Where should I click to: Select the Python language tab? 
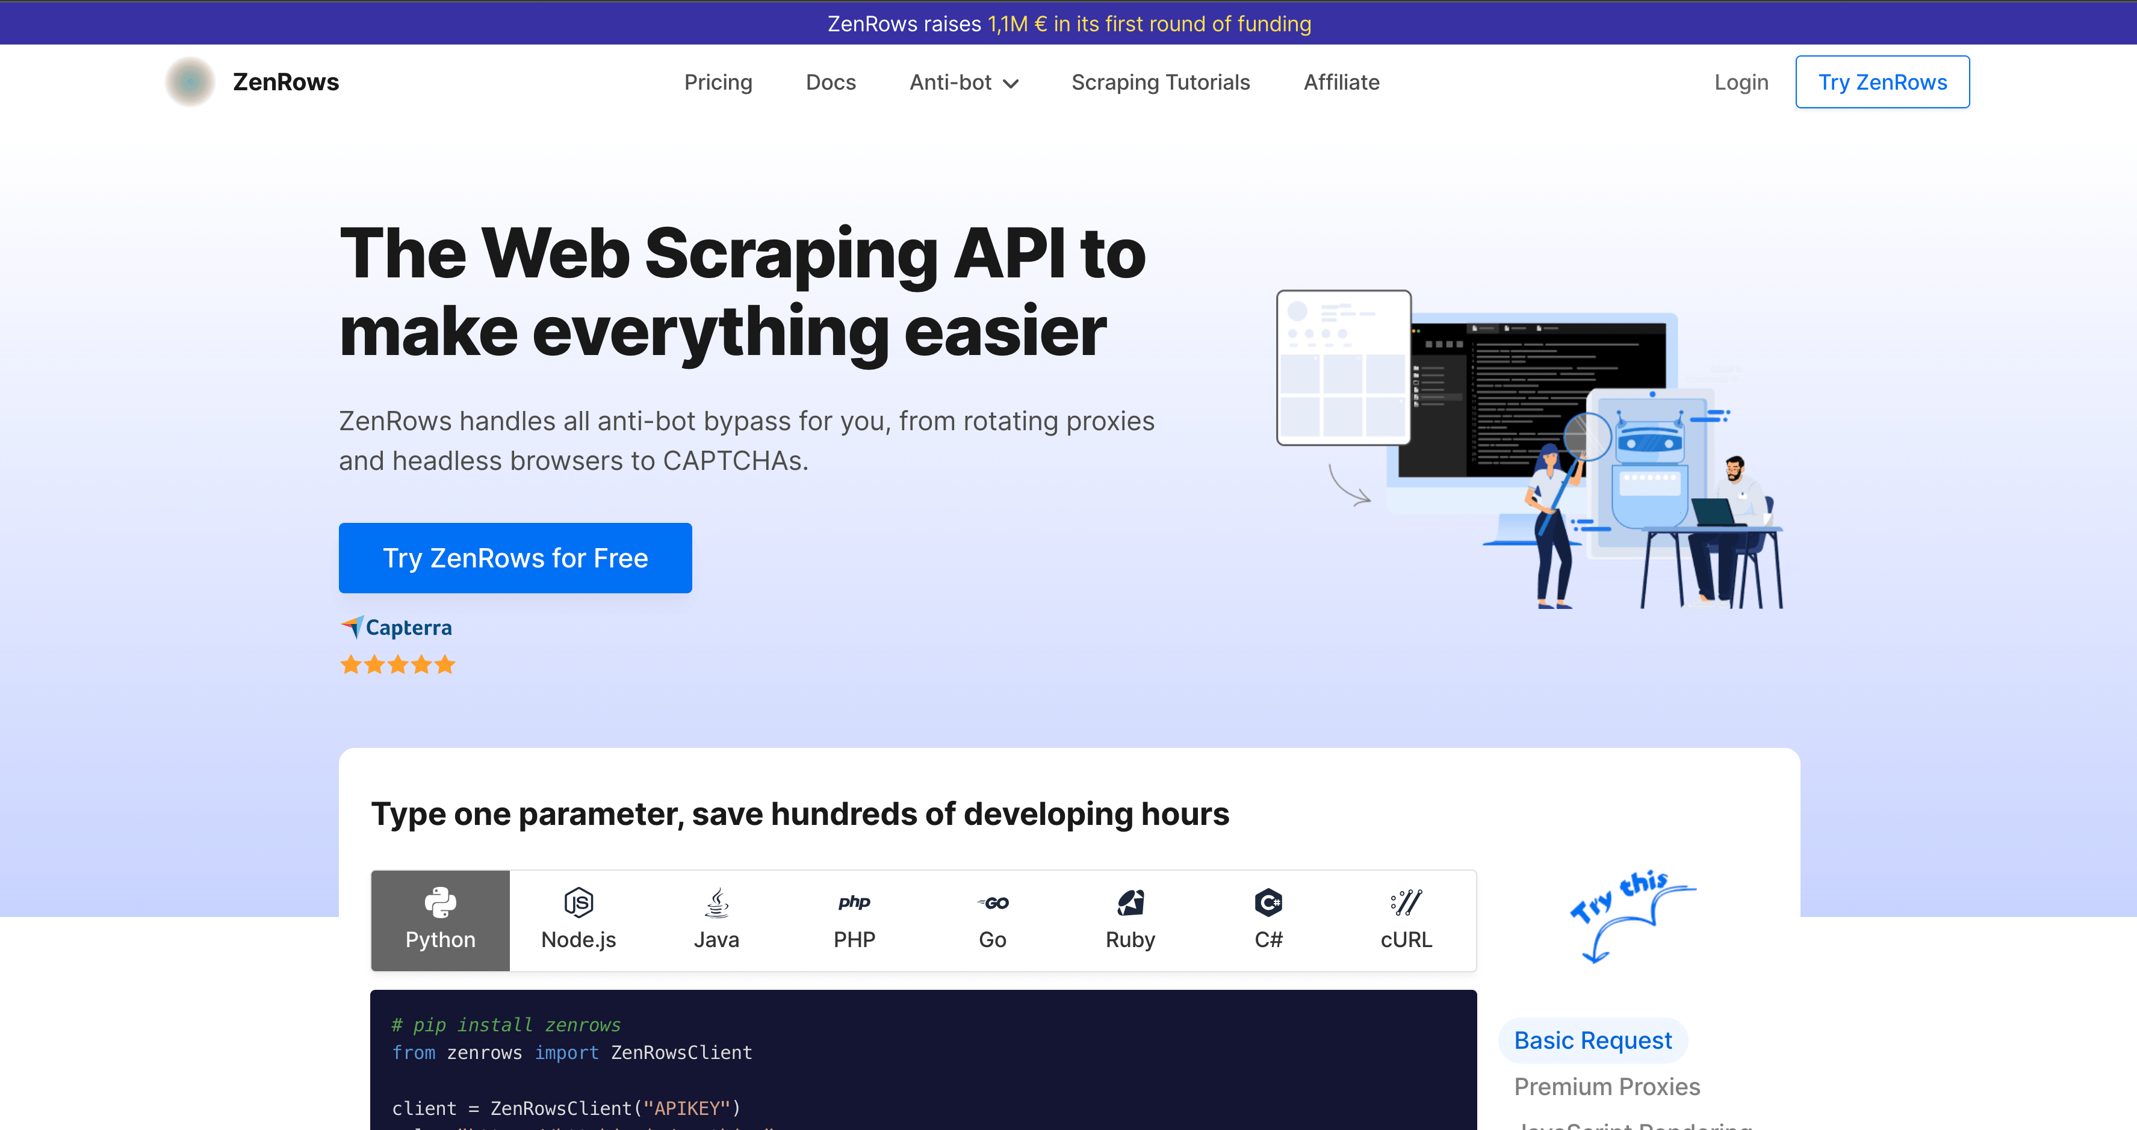441,920
